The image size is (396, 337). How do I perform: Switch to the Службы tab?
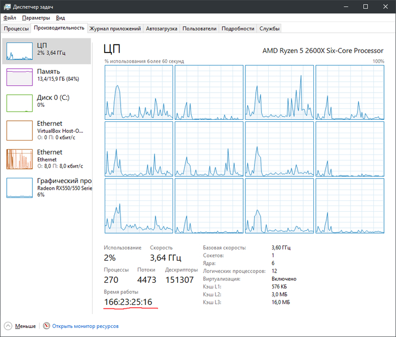point(269,28)
